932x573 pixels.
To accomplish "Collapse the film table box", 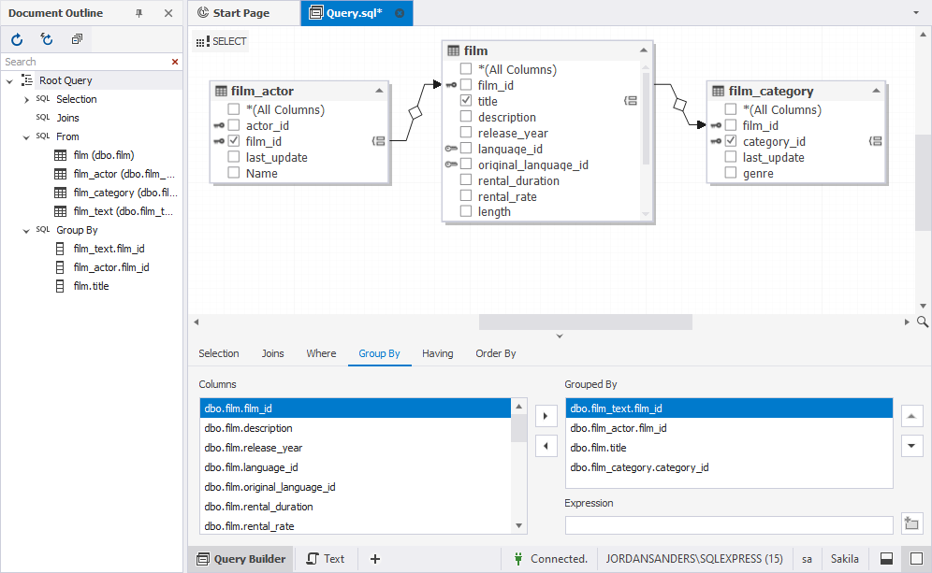I will pyautogui.click(x=643, y=50).
